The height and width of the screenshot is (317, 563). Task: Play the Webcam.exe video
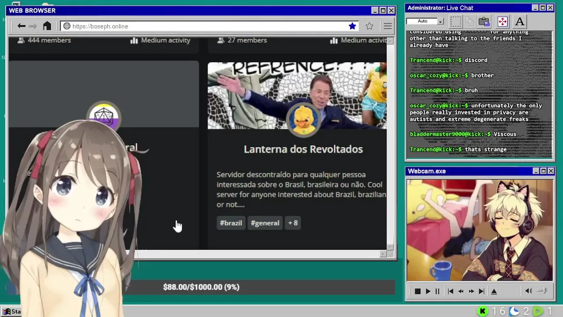[x=428, y=291]
